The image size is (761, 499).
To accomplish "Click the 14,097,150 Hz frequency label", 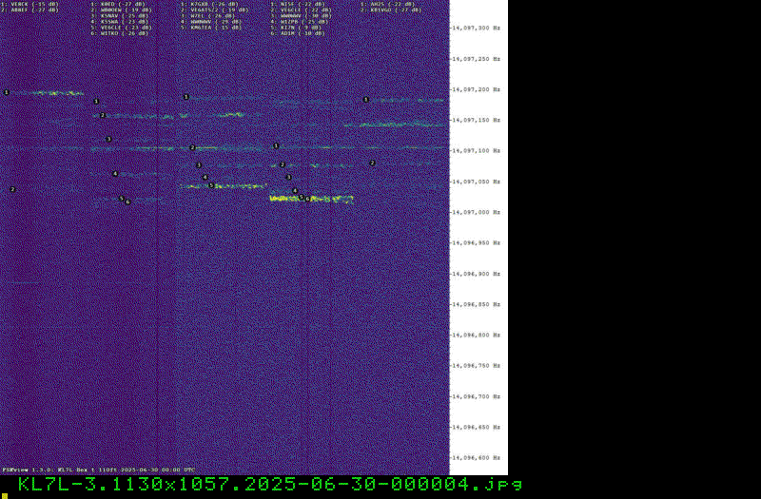I will [x=477, y=120].
